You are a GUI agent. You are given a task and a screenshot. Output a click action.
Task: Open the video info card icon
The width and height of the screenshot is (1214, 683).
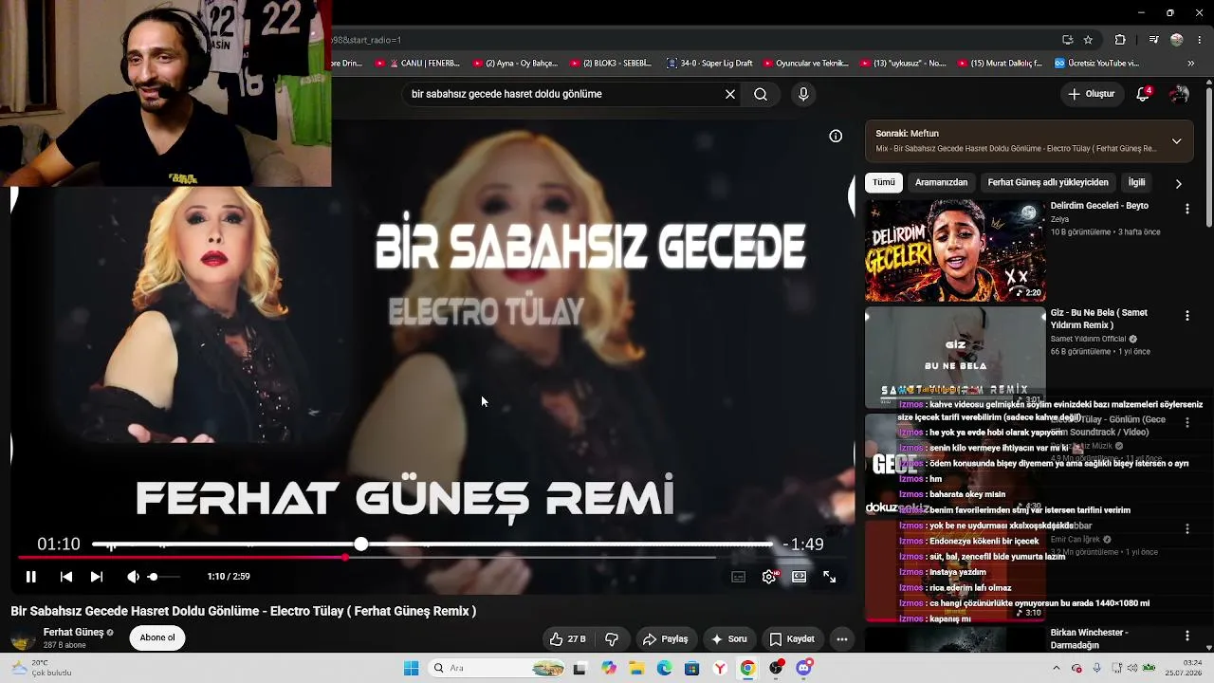[x=836, y=136]
